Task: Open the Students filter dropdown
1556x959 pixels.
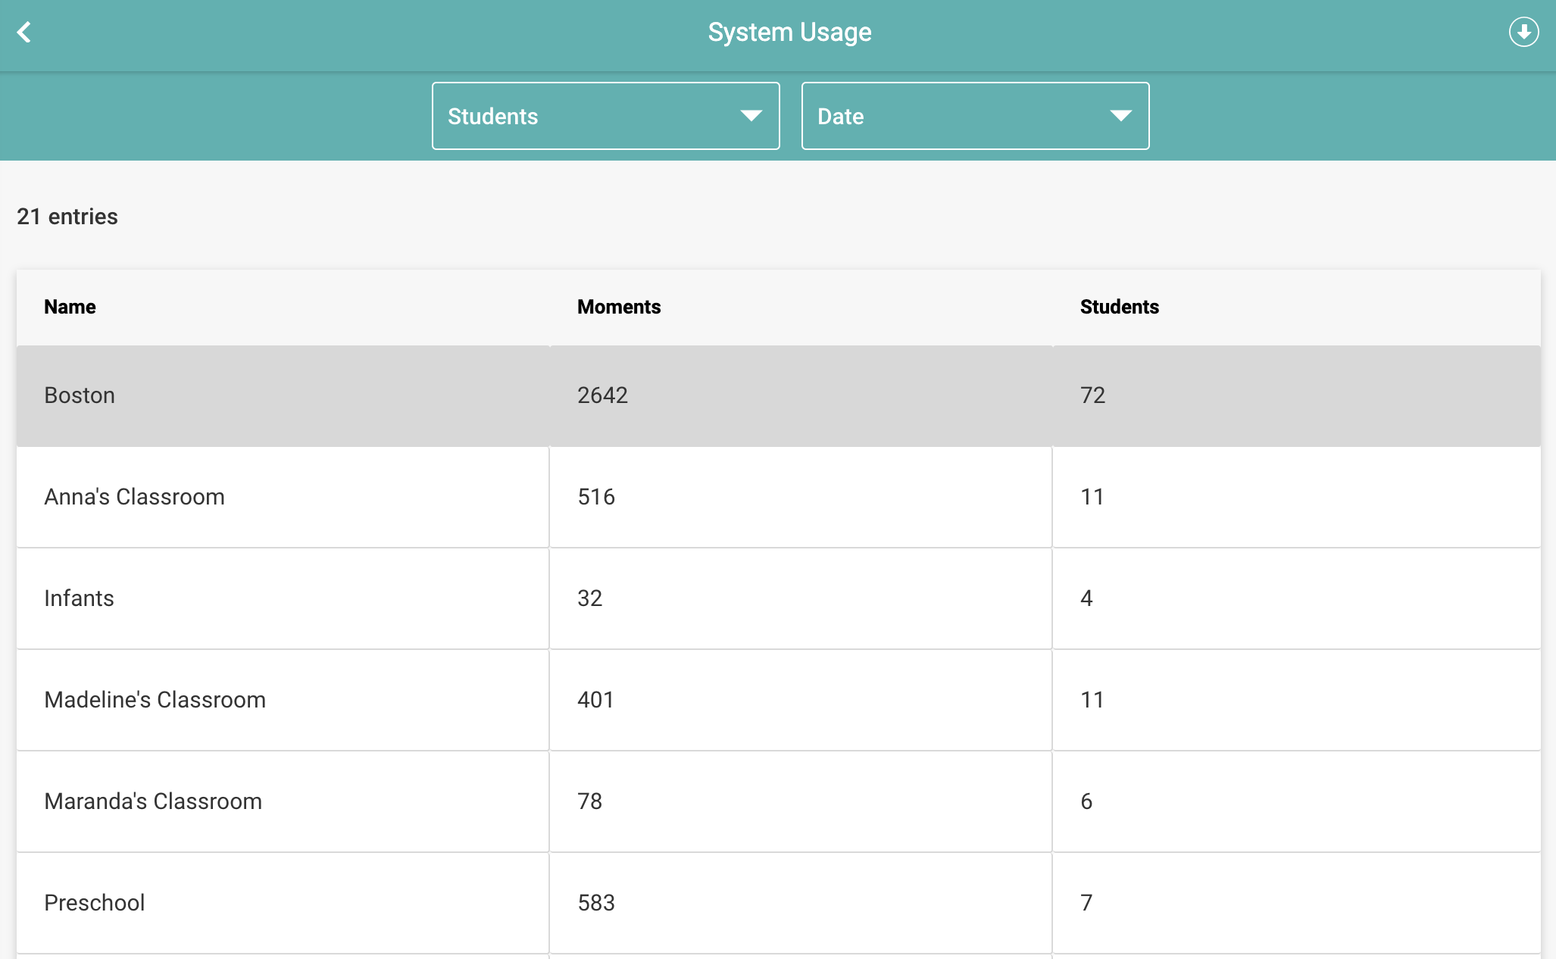Action: point(605,115)
